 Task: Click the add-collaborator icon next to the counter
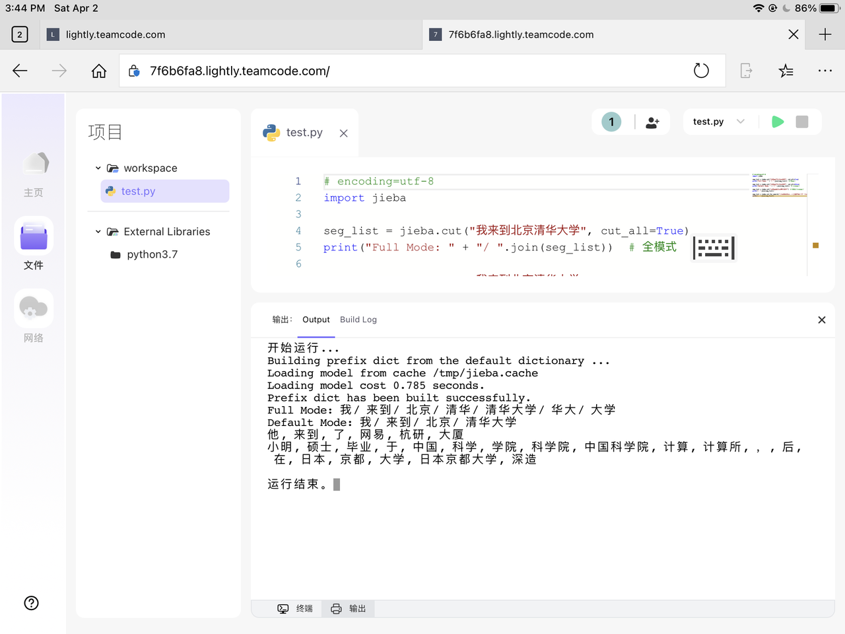pyautogui.click(x=652, y=122)
